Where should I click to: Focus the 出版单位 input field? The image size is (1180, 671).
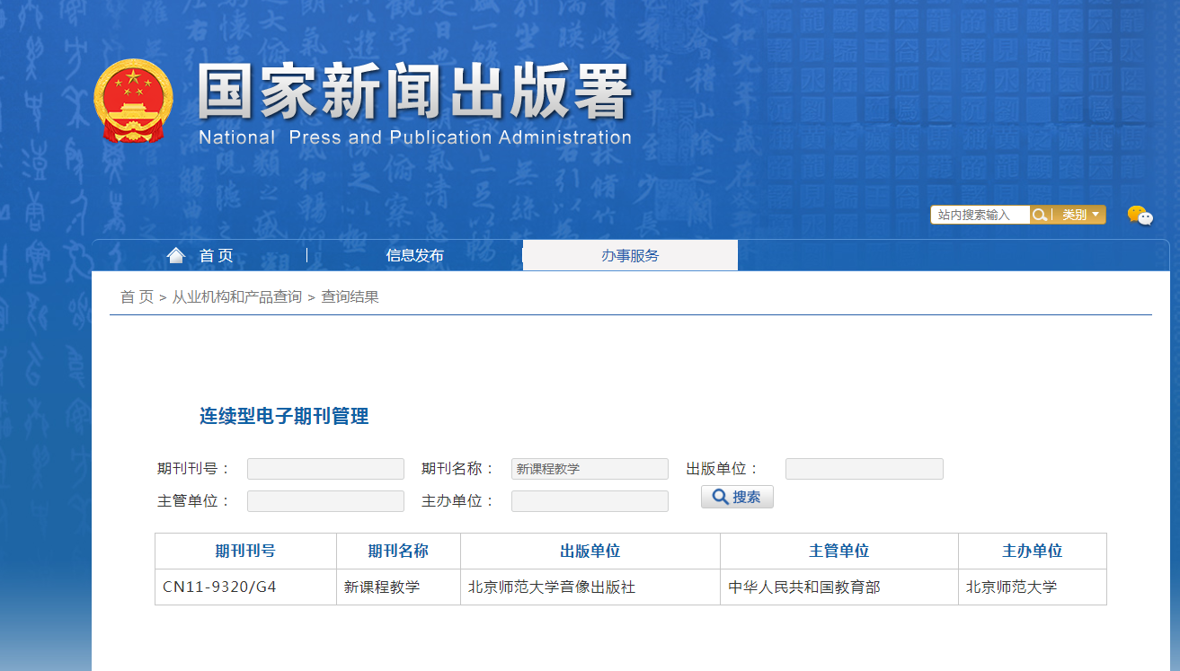[864, 469]
